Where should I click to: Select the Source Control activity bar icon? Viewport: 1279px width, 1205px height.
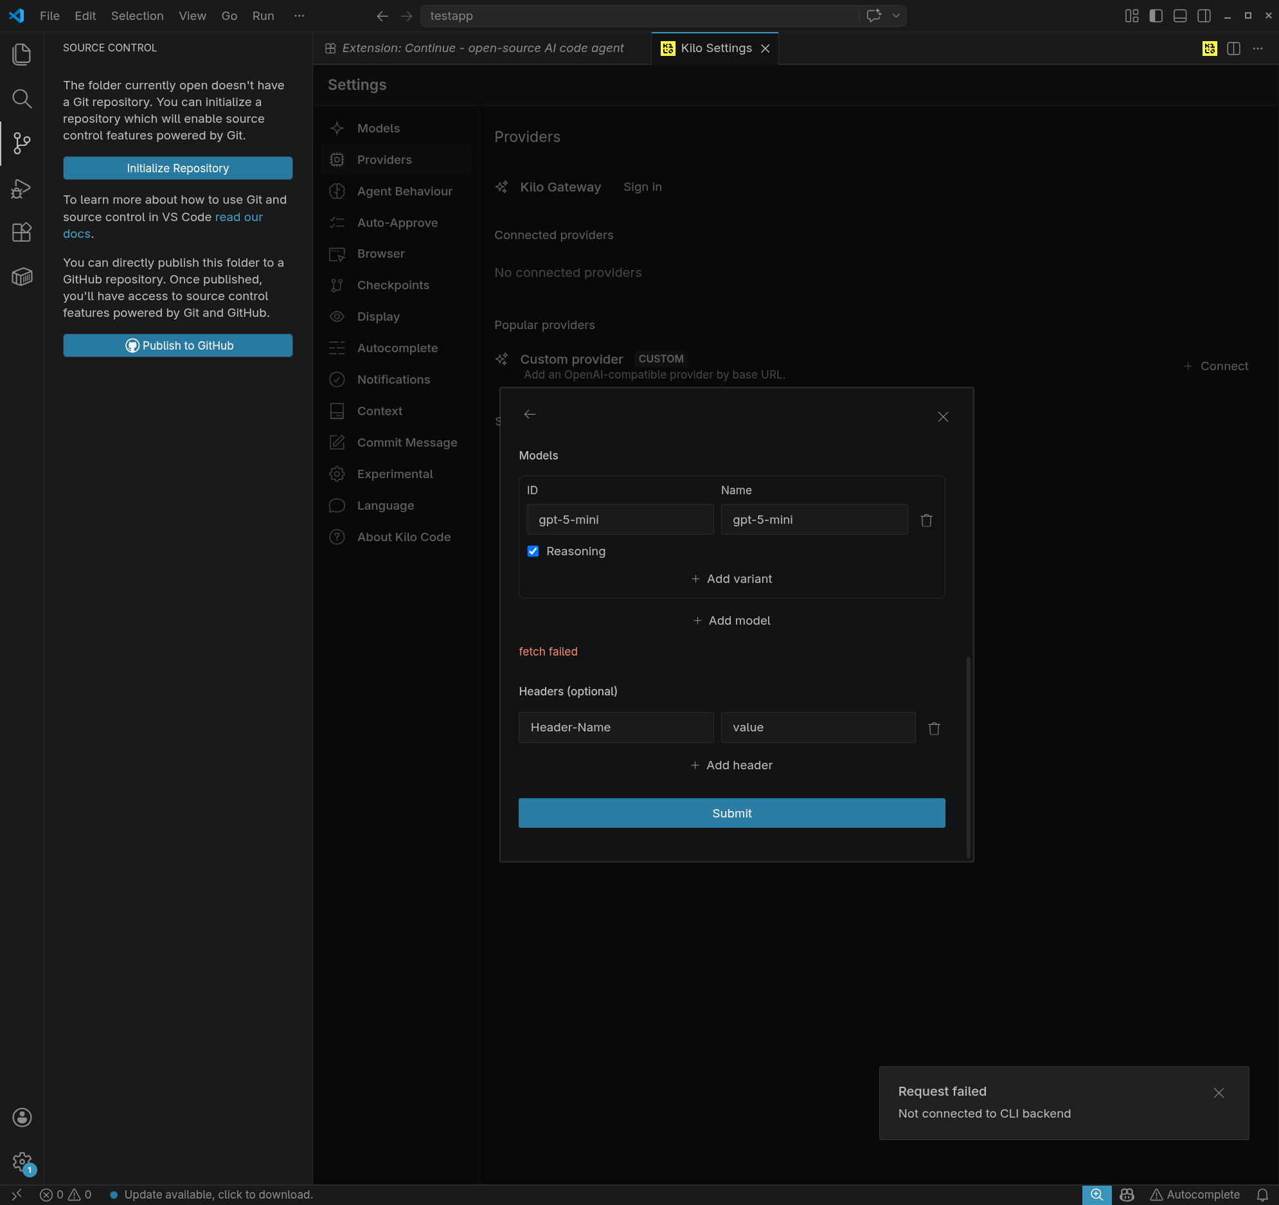click(x=22, y=143)
